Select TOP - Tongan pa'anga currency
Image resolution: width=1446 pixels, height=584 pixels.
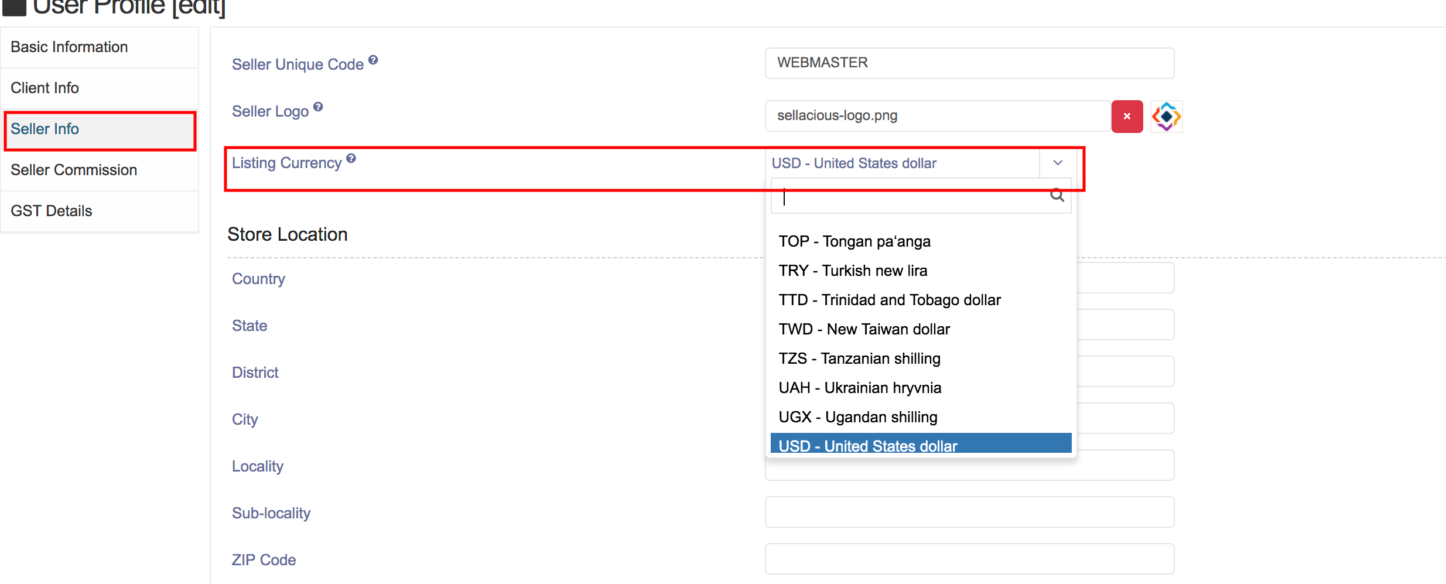[x=854, y=241]
